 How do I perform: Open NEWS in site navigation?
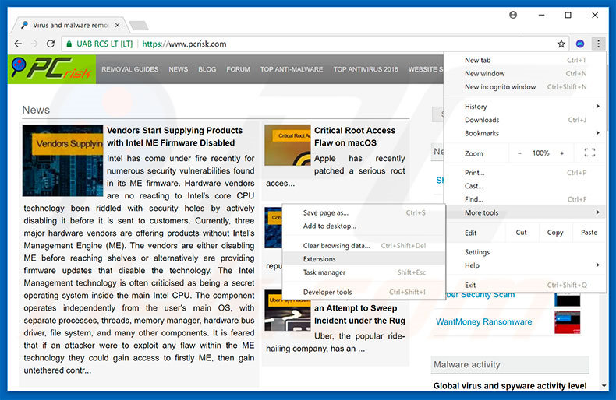(x=179, y=69)
